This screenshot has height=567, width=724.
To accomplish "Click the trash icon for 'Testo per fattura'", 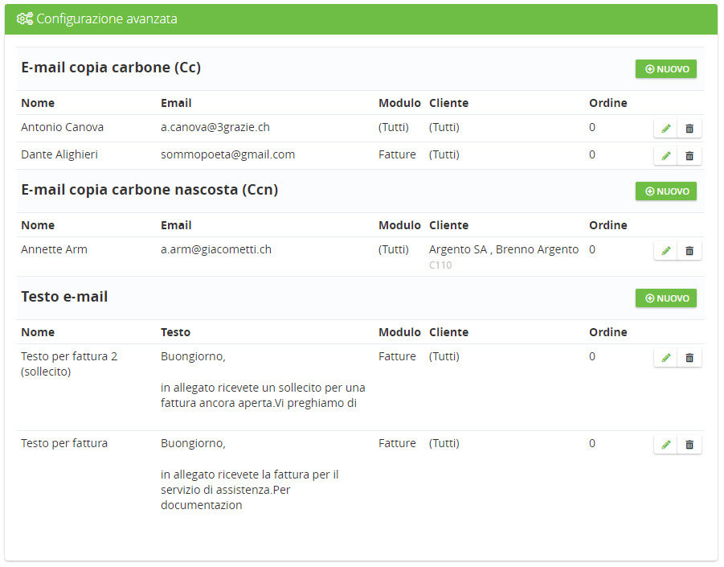I will pyautogui.click(x=689, y=445).
